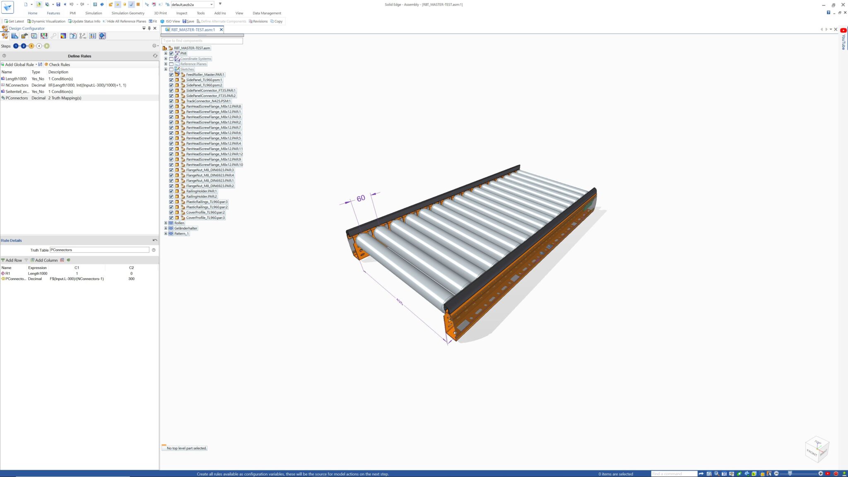Uncheck visibility of SidePanel_TL960.psm:1
Viewport: 848px width, 477px height.
171,79
